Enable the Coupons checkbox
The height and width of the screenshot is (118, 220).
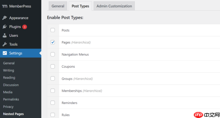coord(53,66)
